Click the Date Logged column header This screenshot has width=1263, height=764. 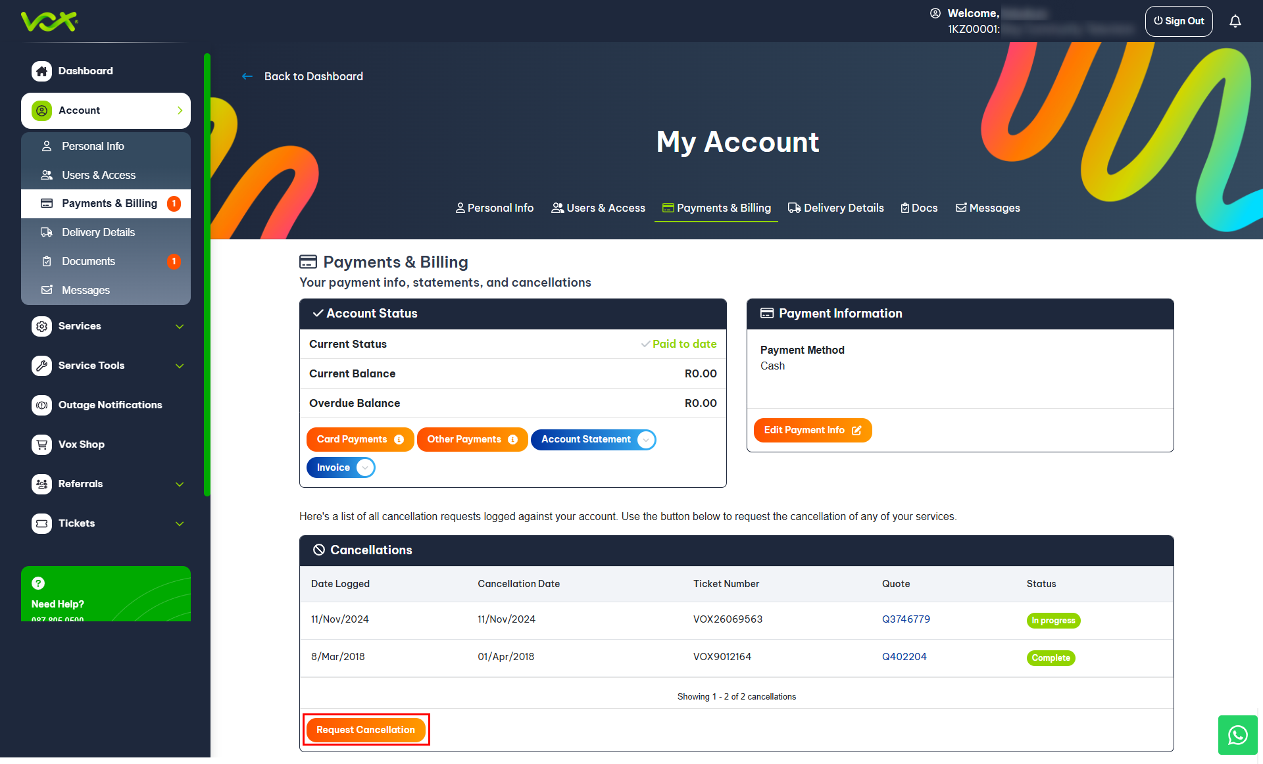[340, 584]
